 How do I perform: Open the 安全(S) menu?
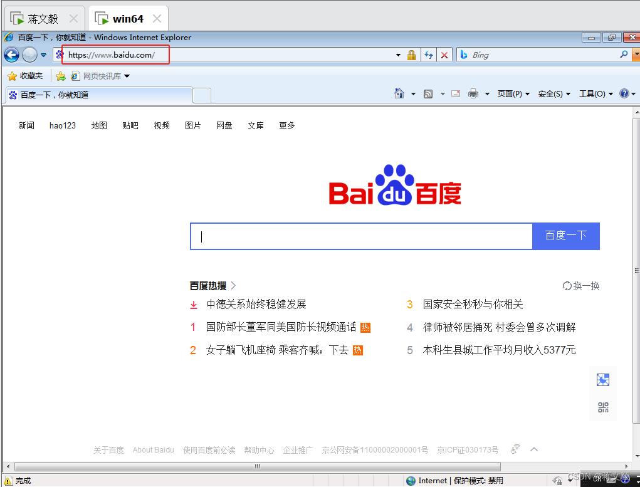pos(554,94)
